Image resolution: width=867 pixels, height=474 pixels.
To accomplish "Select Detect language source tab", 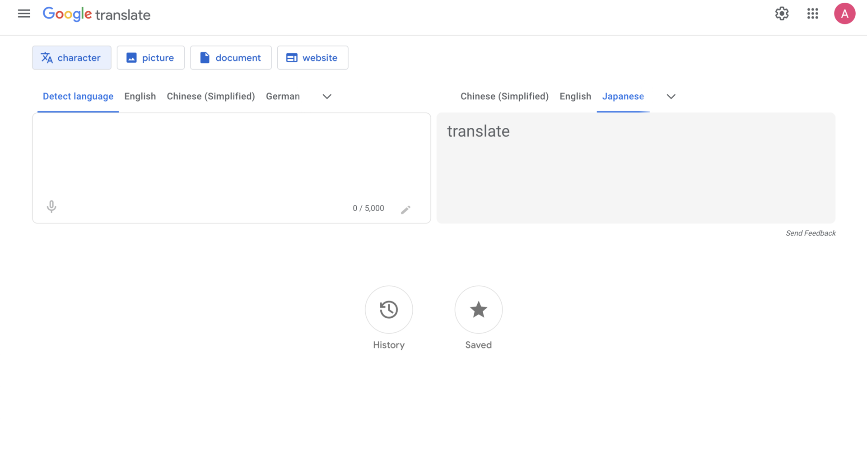I will [x=78, y=97].
